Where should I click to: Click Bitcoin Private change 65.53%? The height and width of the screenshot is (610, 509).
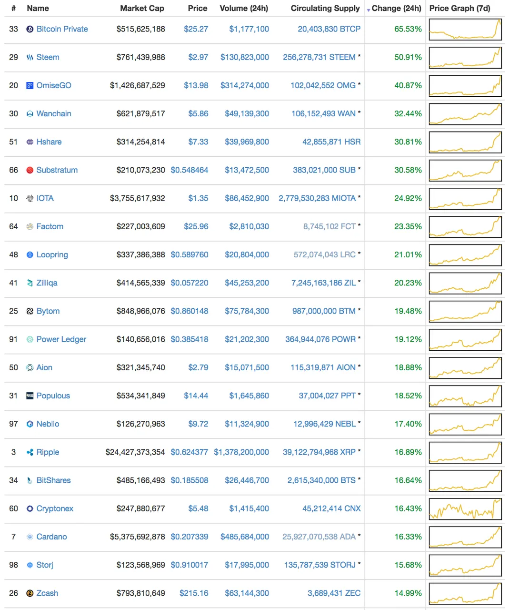pyautogui.click(x=408, y=29)
